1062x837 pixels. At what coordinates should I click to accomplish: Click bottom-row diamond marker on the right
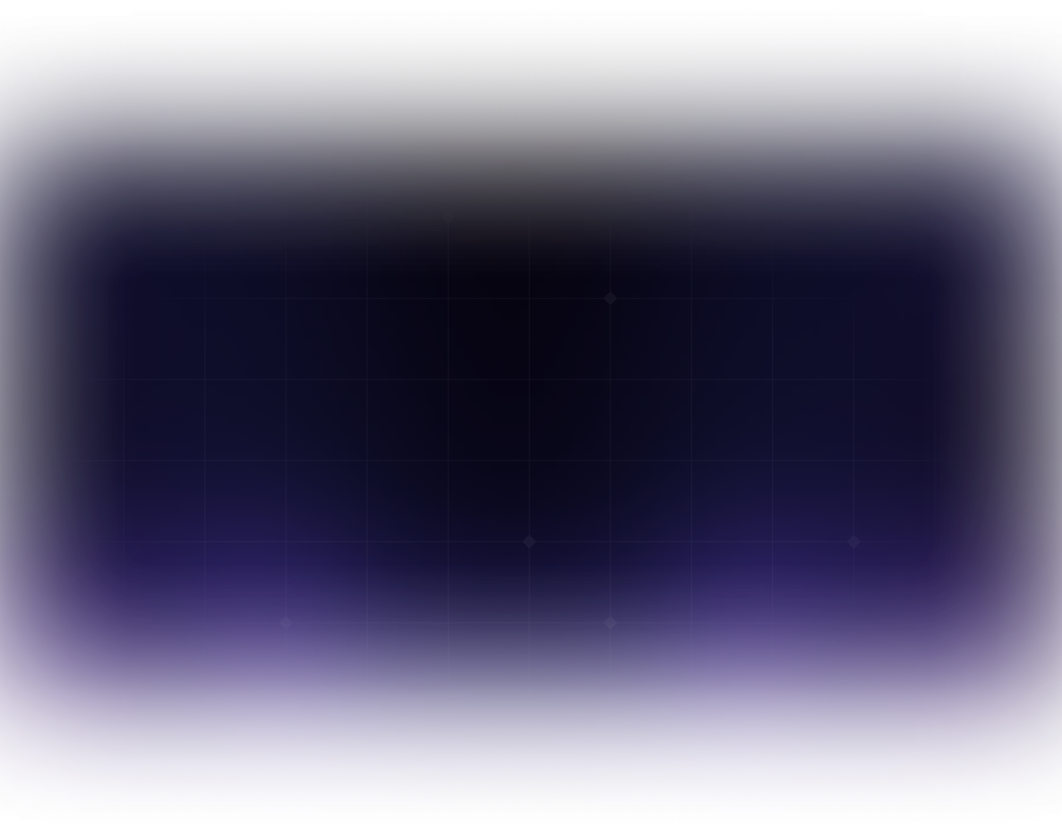(610, 622)
